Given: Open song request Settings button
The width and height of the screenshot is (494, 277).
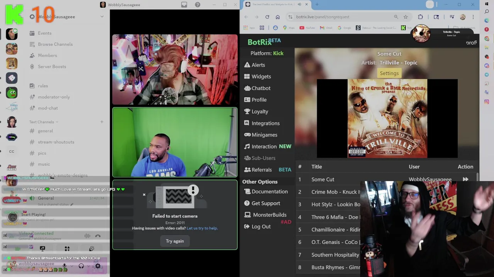Looking at the screenshot, I should (389, 73).
